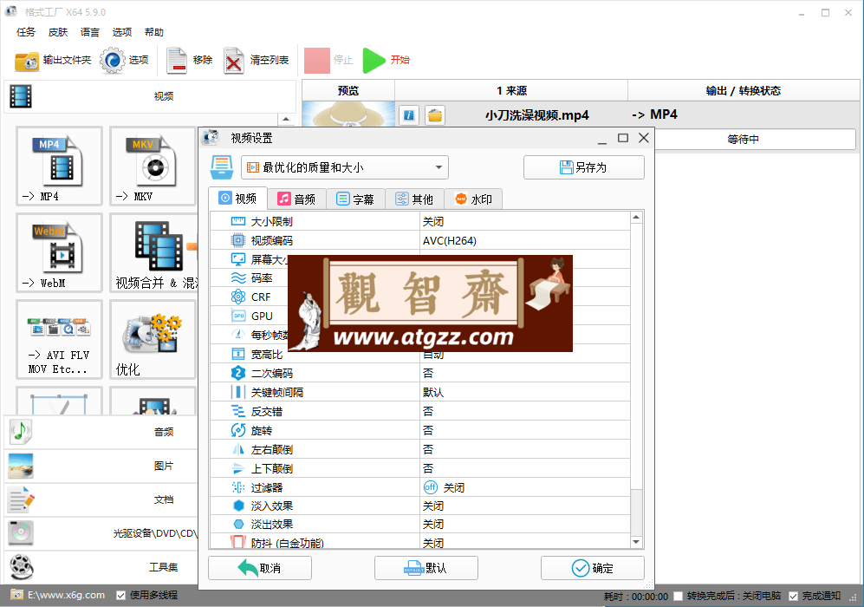The image size is (864, 607).
Task: Open the 任务 menu
Action: [26, 32]
